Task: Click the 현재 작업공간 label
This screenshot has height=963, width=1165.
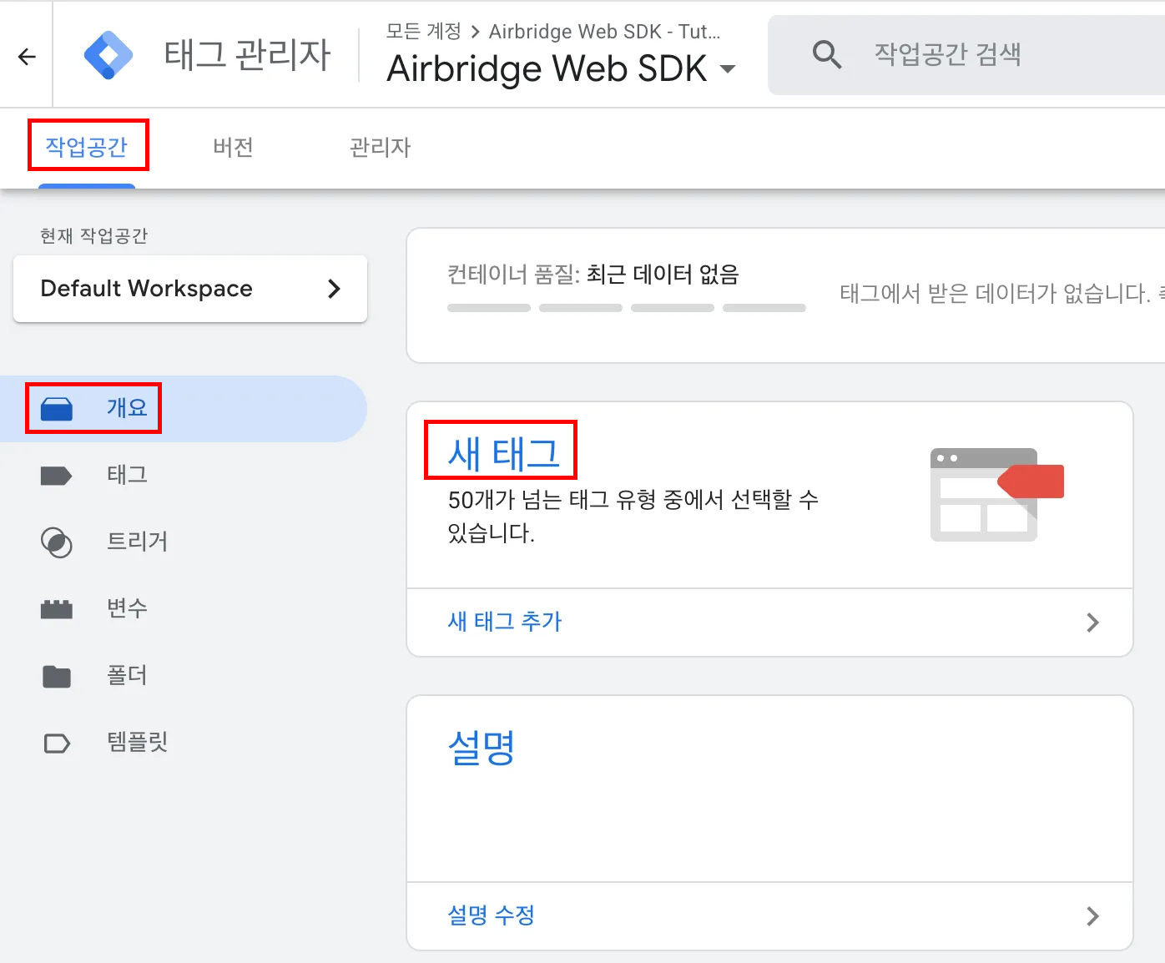Action: coord(94,236)
